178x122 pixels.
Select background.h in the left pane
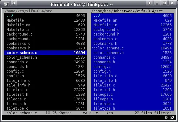point(46,39)
